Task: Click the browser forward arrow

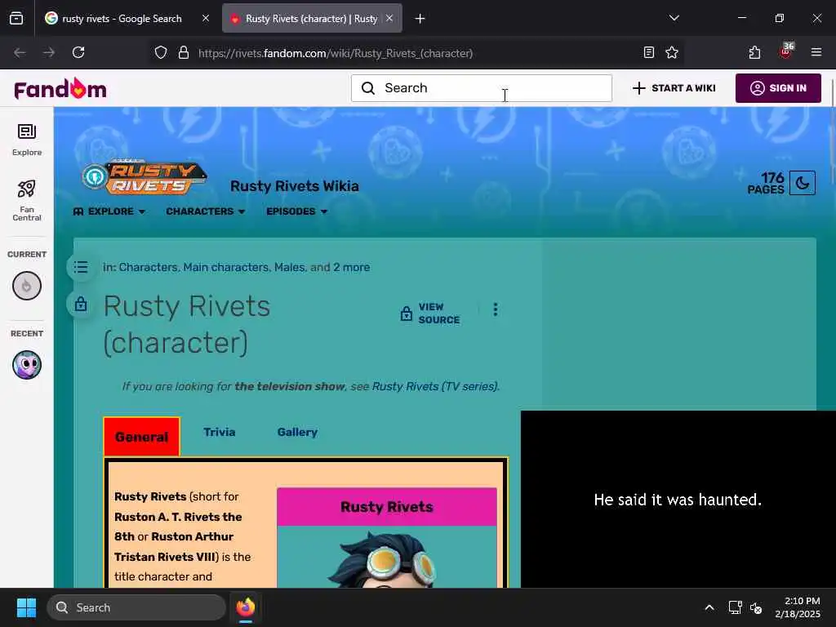Action: (48, 52)
